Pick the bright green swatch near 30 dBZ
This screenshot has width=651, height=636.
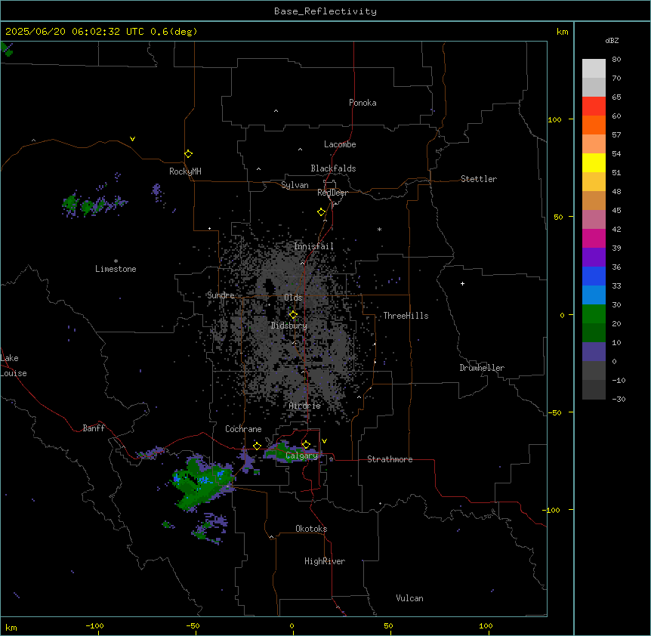click(x=594, y=314)
